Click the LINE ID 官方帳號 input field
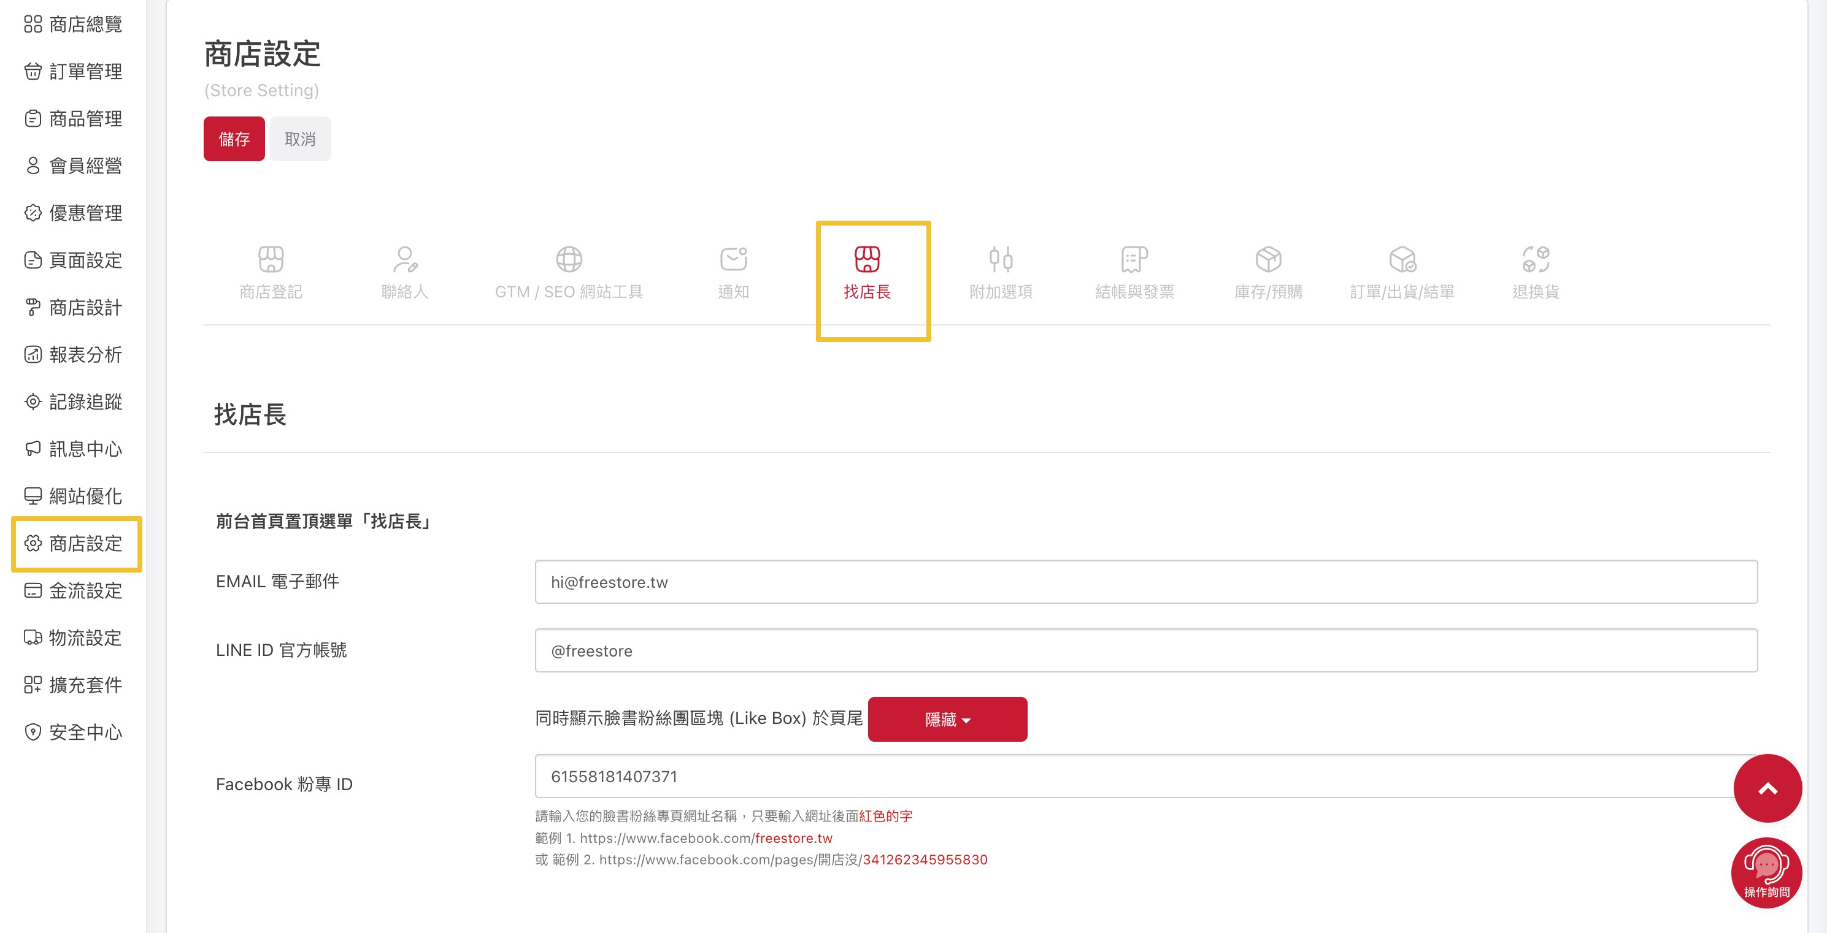The height and width of the screenshot is (933, 1827). click(x=1146, y=650)
